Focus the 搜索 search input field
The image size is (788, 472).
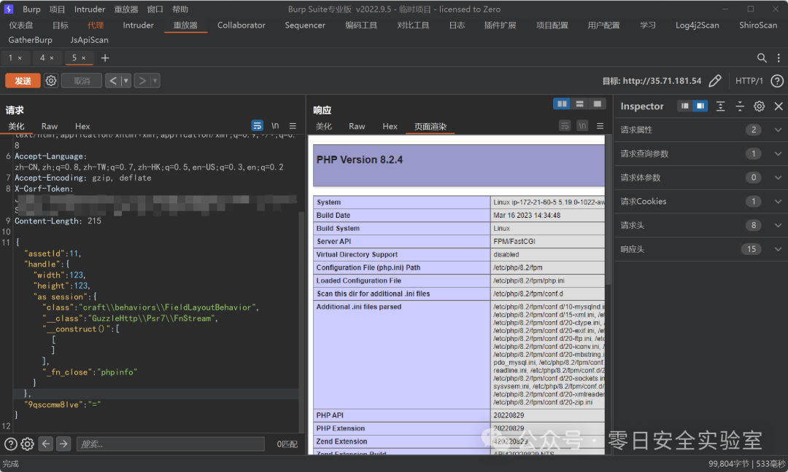click(x=170, y=444)
